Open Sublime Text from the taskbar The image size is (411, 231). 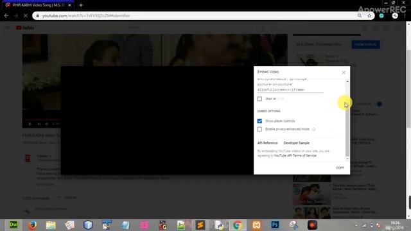[x=200, y=225]
